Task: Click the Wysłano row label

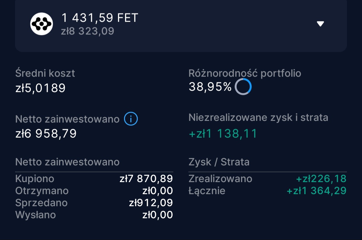Action: pyautogui.click(x=36, y=215)
